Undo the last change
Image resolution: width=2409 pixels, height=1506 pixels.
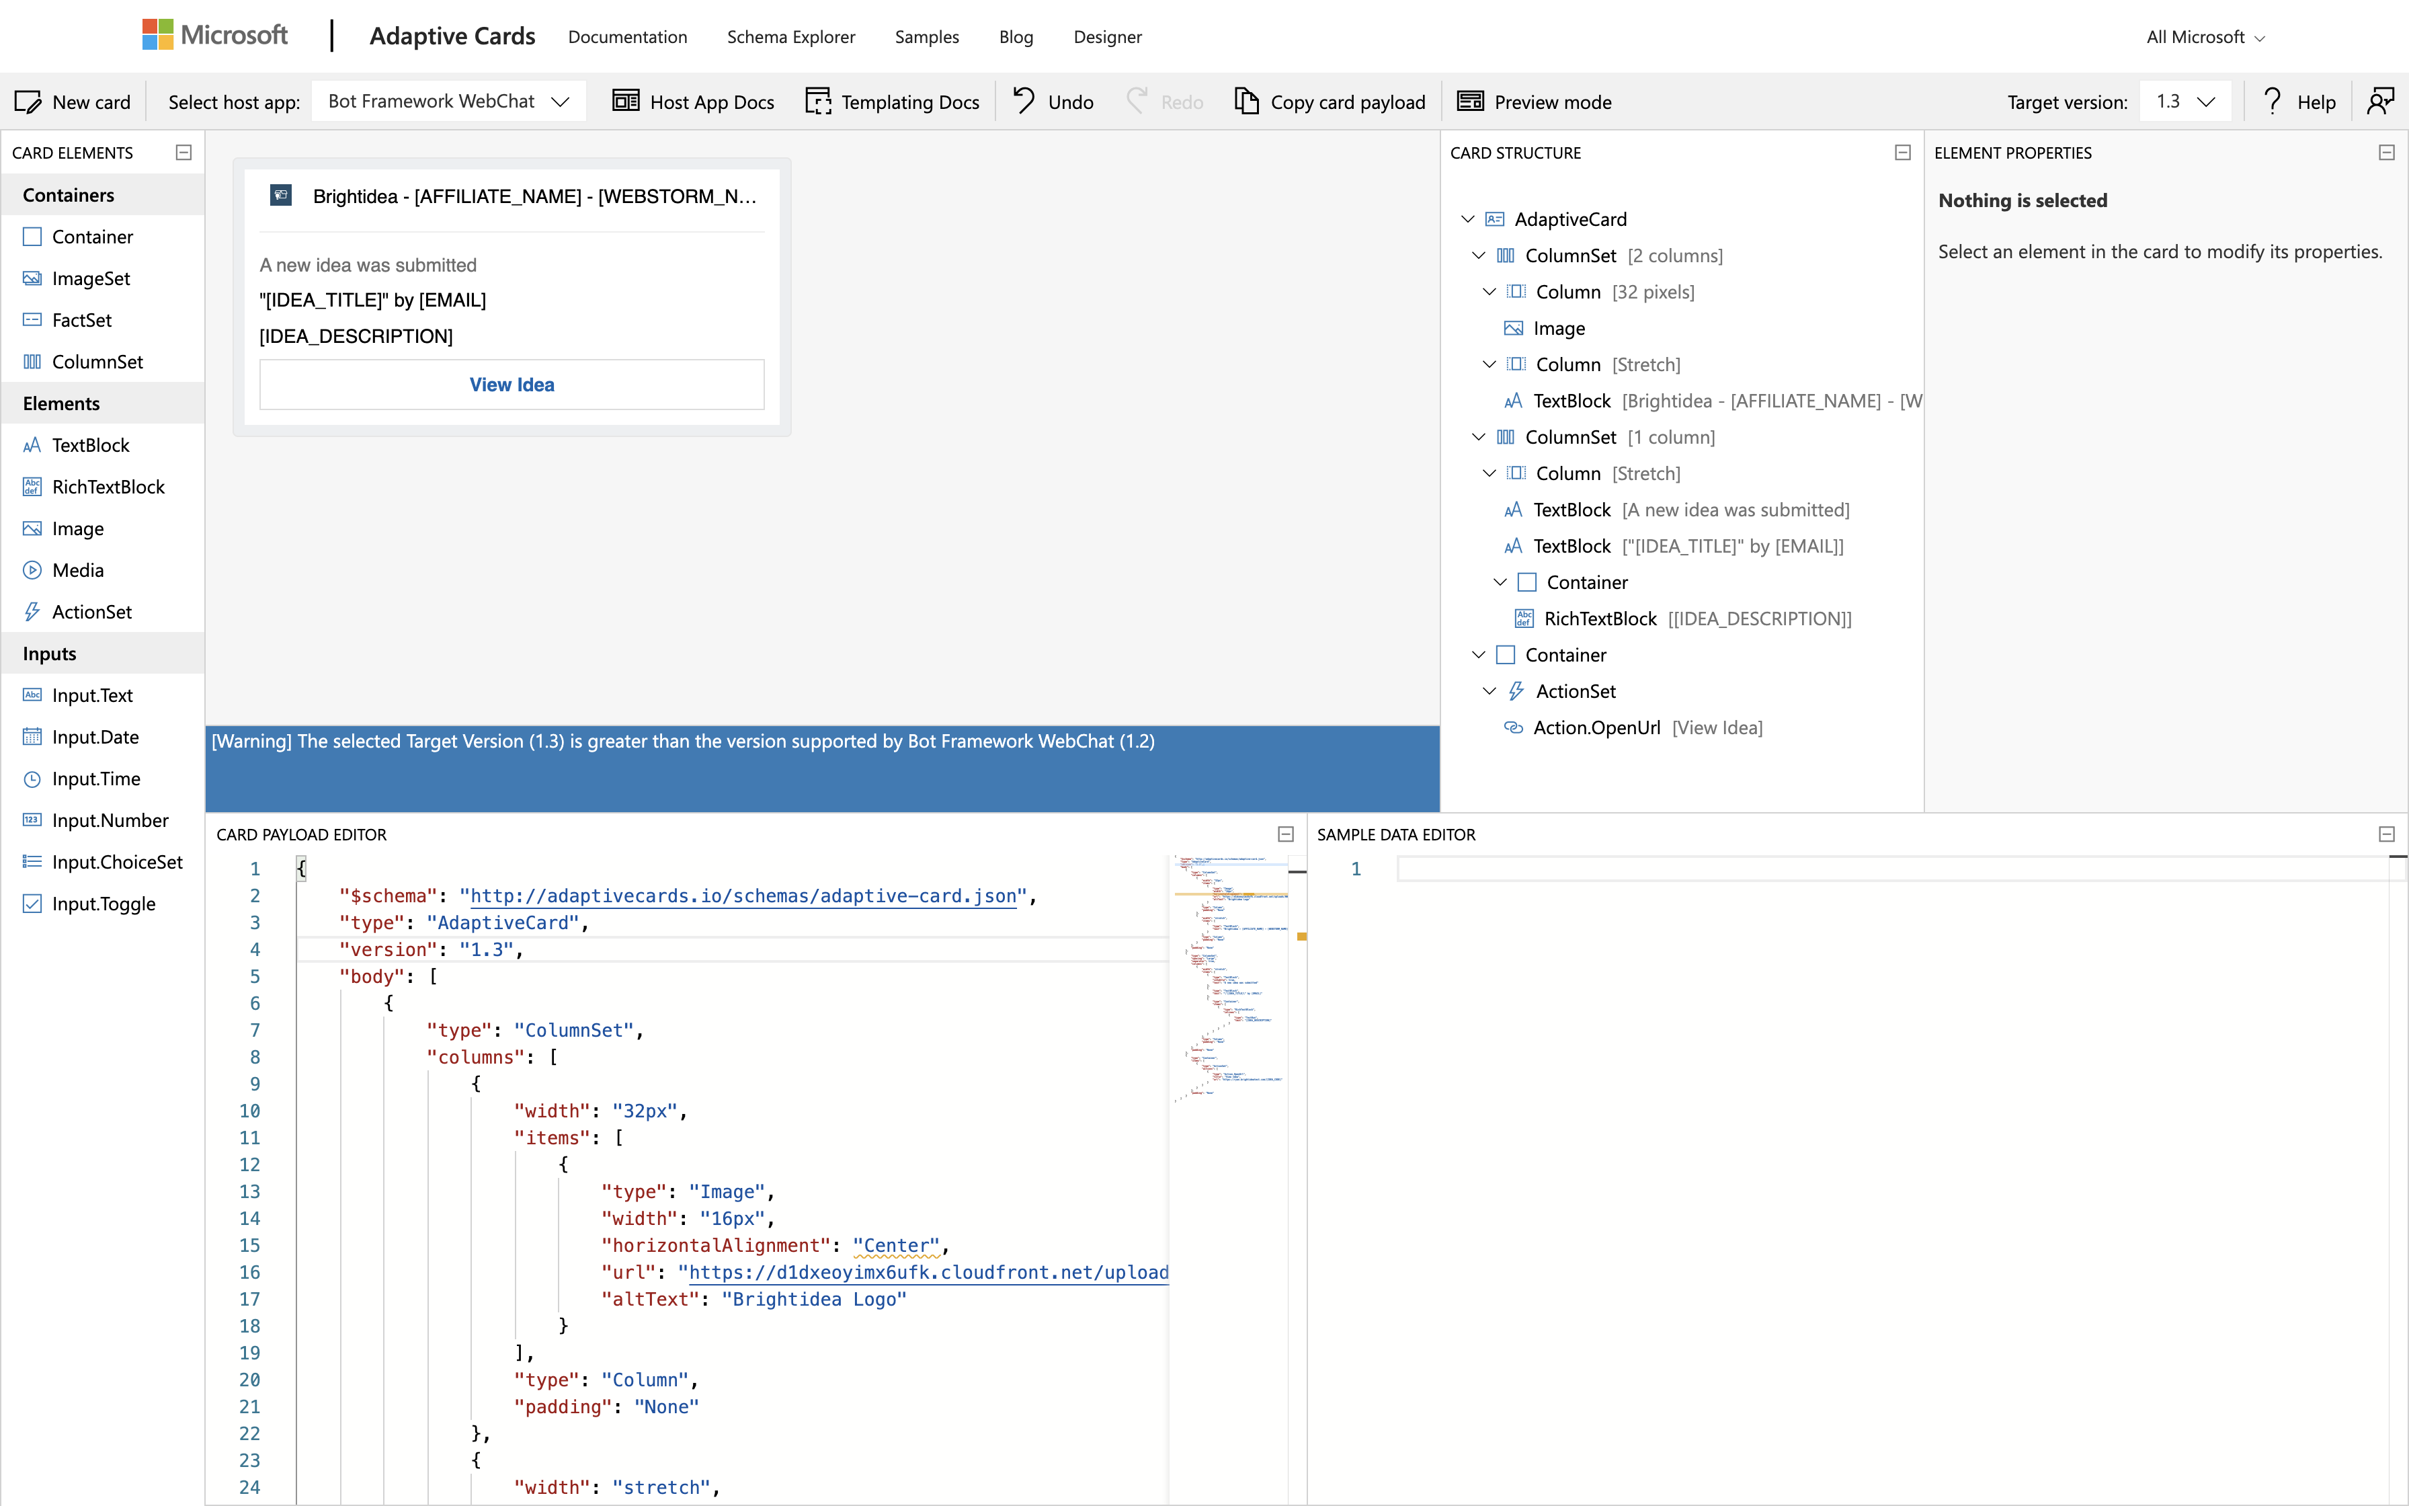point(1053,102)
